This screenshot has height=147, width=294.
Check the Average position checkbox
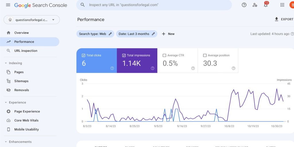tap(205, 55)
